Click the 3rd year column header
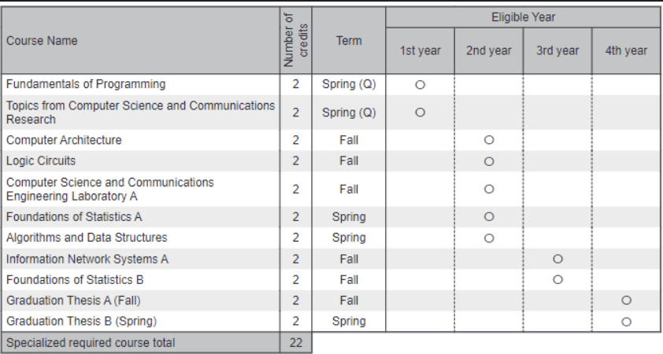 (x=557, y=51)
